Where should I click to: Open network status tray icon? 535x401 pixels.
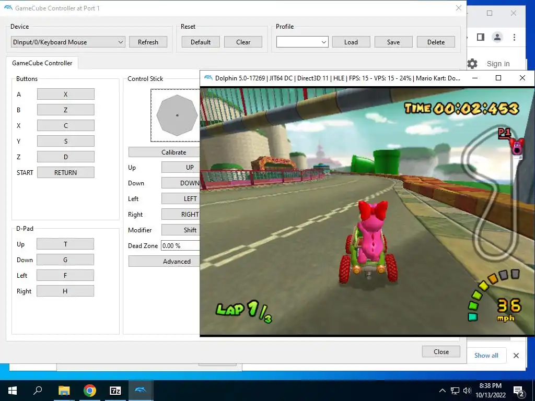455,391
